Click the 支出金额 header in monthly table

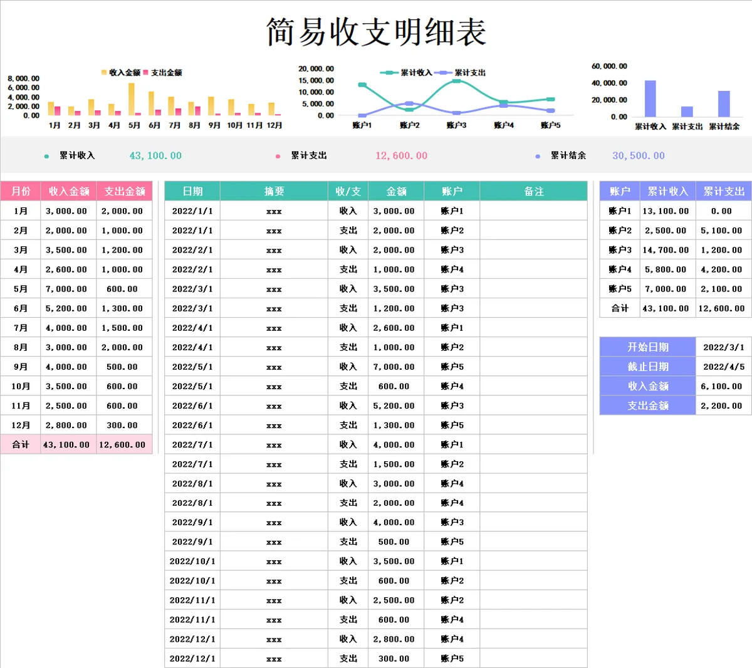click(x=125, y=191)
